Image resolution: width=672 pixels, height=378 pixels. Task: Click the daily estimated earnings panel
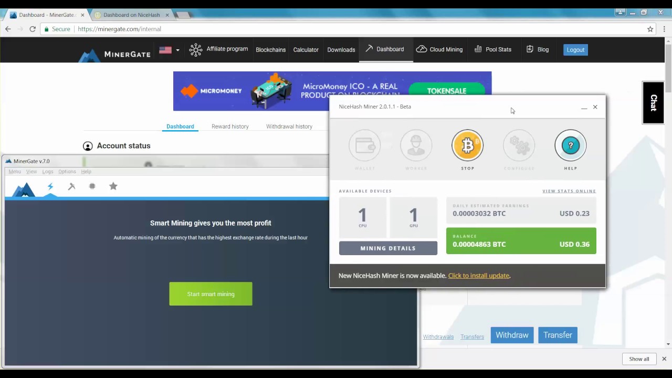521,211
